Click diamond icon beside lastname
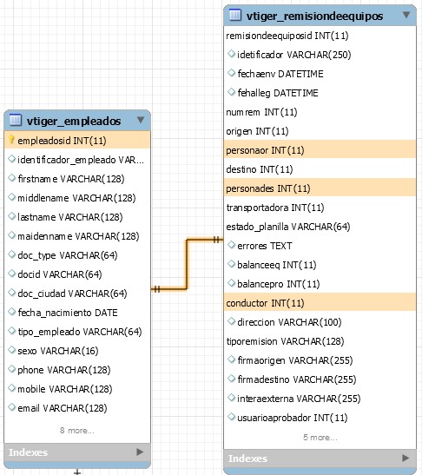The width and height of the screenshot is (422, 475). click(12, 216)
